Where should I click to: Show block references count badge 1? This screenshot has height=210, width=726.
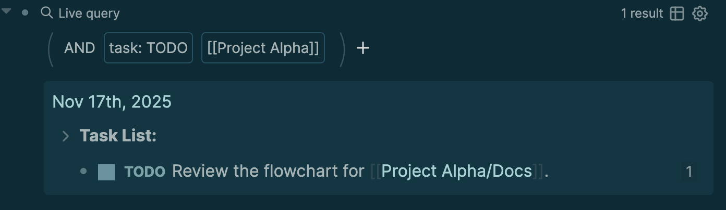coord(688,172)
